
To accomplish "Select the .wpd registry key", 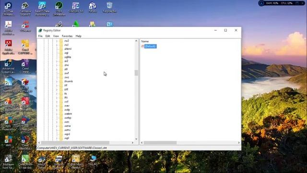I will click(67, 134).
